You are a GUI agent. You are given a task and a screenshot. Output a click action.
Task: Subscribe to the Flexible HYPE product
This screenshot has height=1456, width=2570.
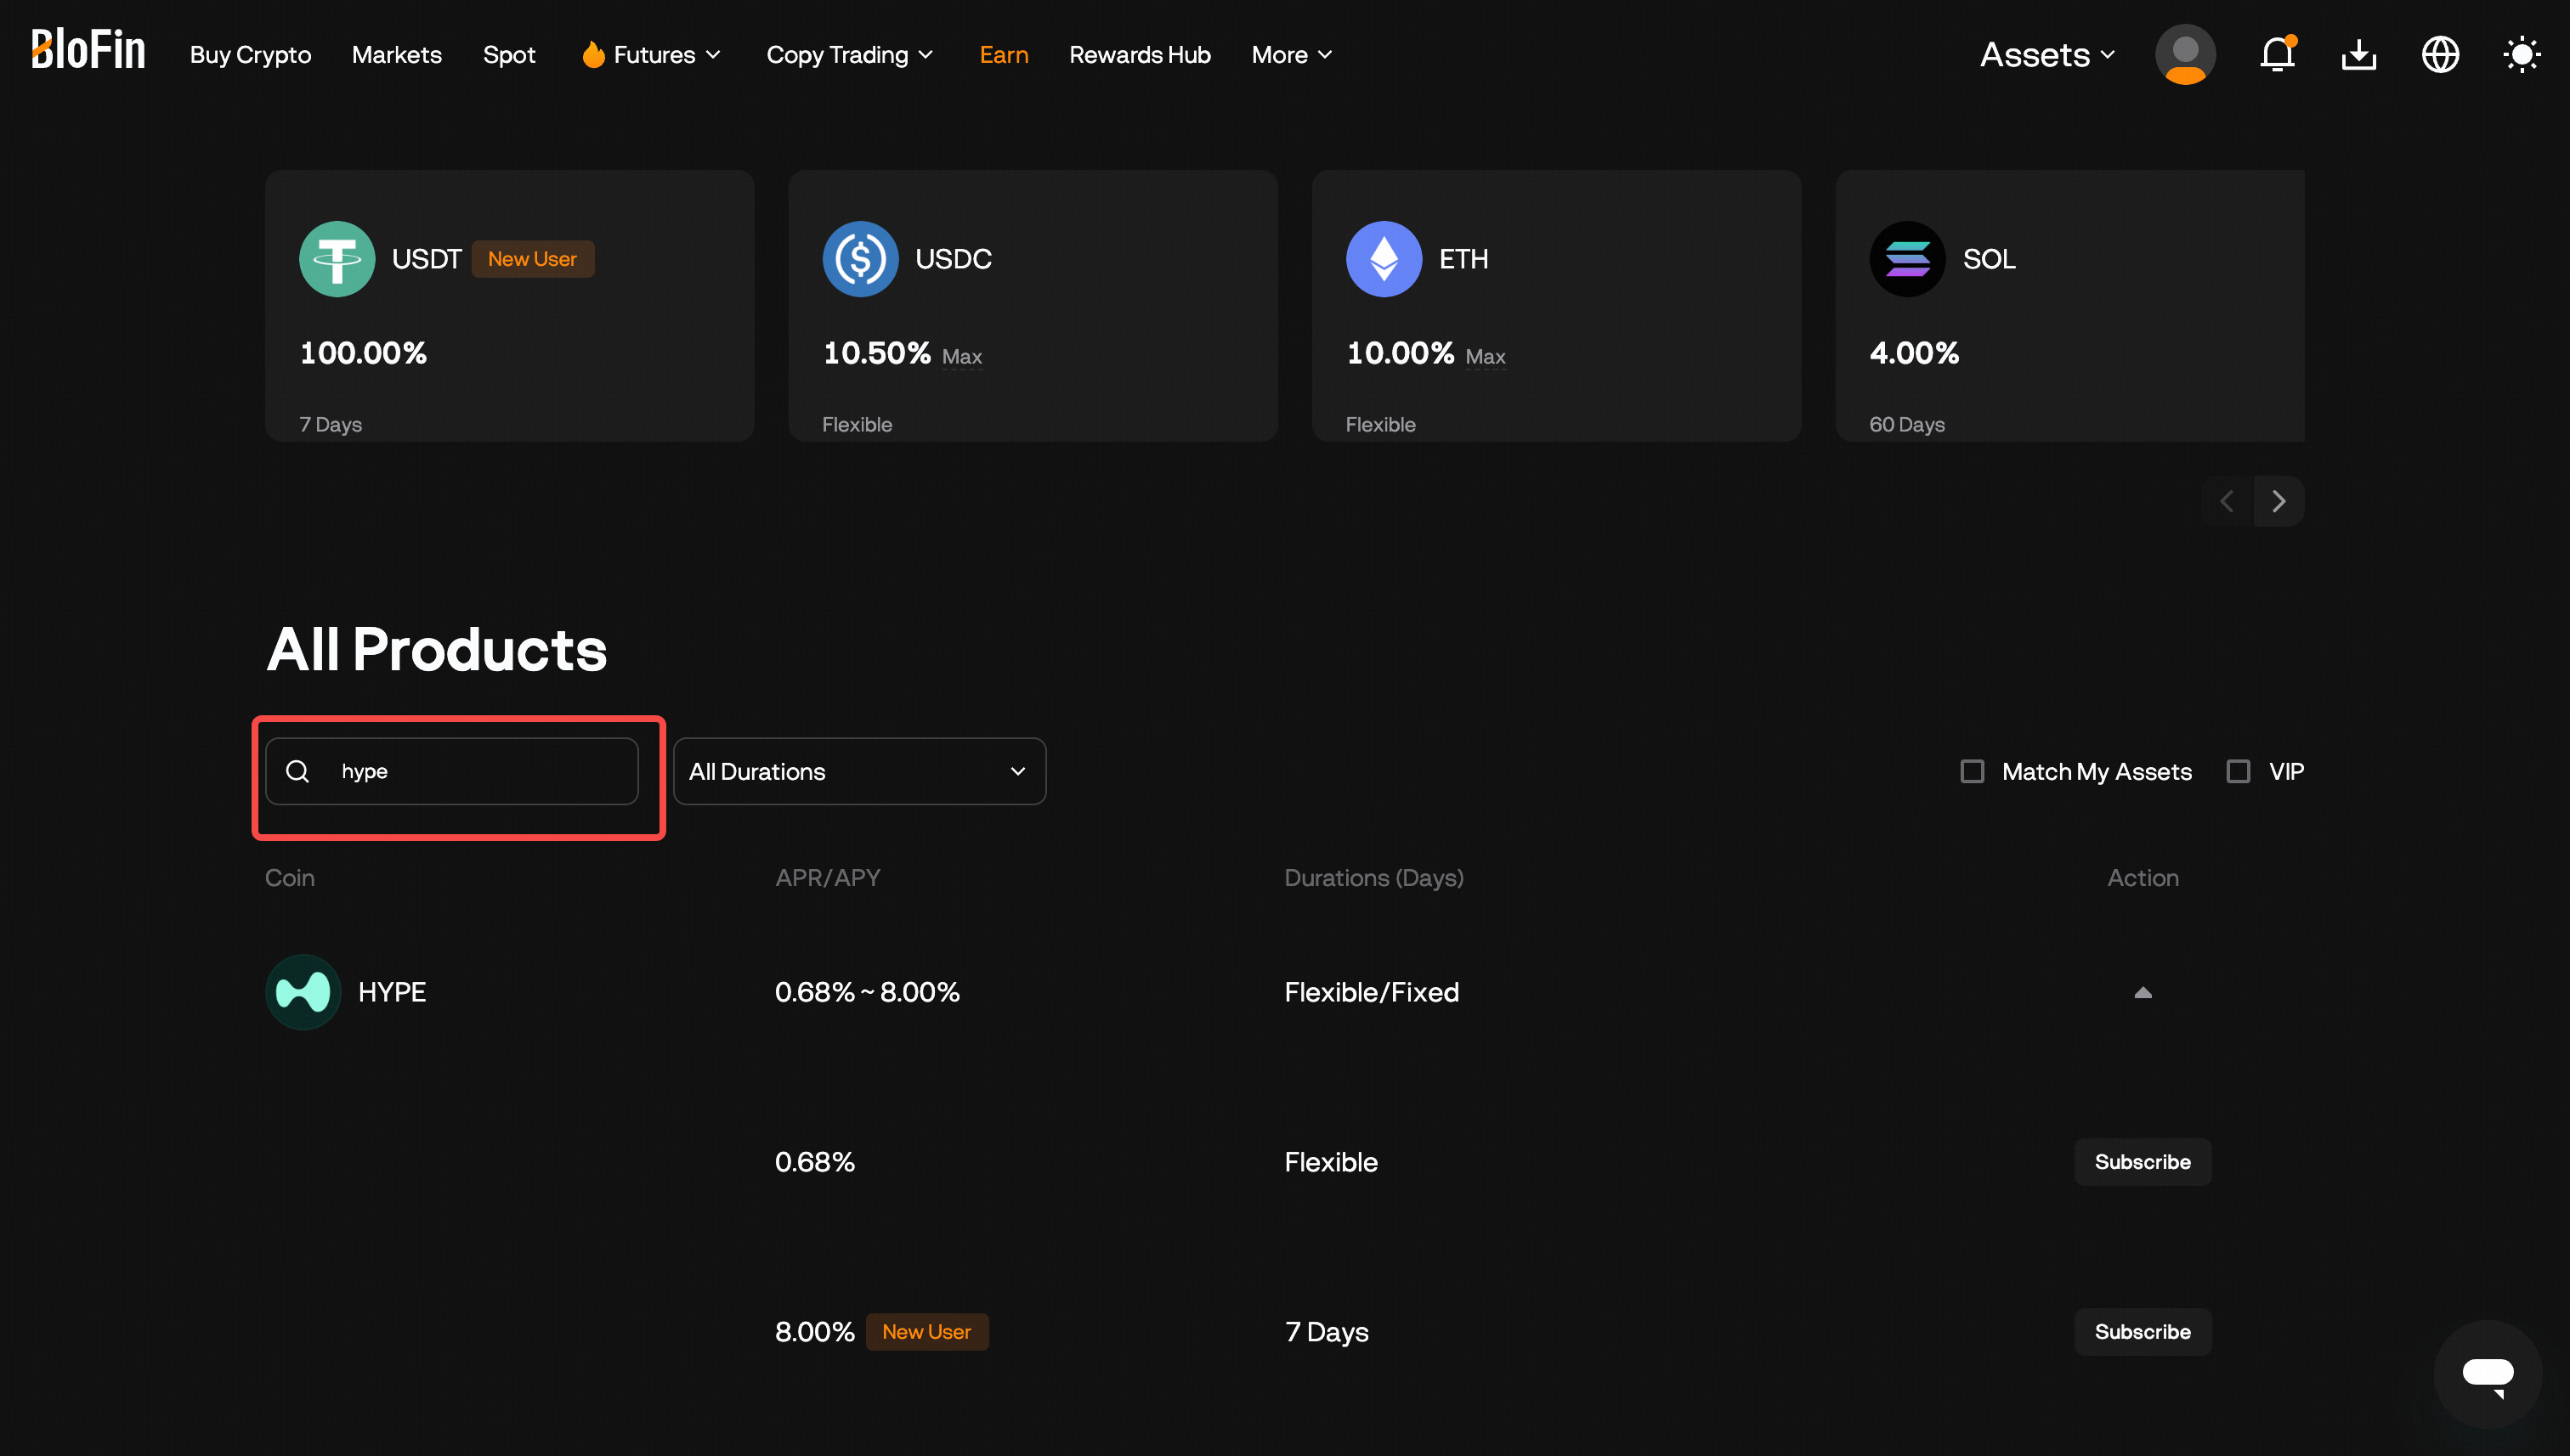(x=2143, y=1161)
